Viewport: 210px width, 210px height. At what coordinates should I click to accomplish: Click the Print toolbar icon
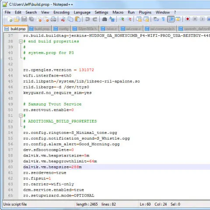53,19
